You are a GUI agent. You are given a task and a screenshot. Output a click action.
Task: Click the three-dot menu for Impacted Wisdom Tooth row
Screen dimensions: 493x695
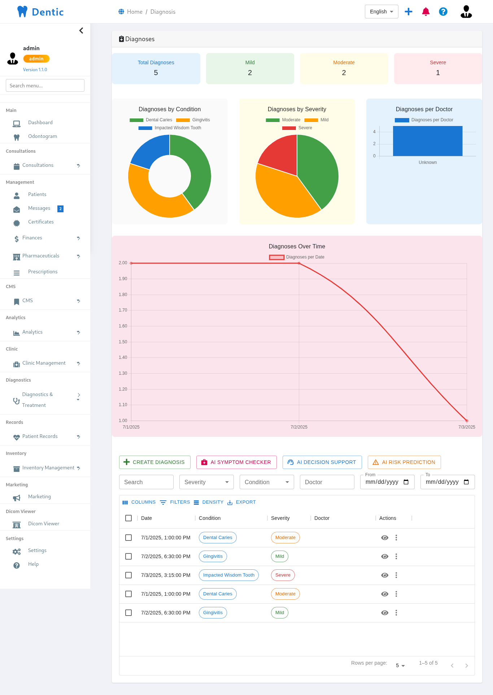pyautogui.click(x=396, y=575)
